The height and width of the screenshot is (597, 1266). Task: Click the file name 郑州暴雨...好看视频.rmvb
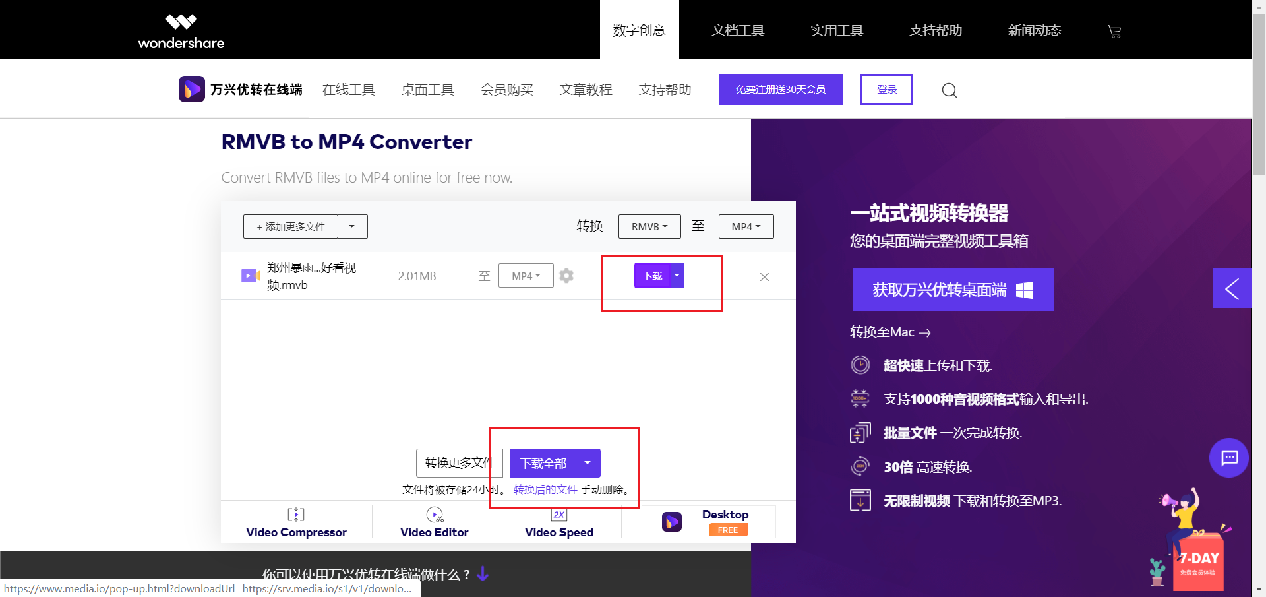(311, 276)
